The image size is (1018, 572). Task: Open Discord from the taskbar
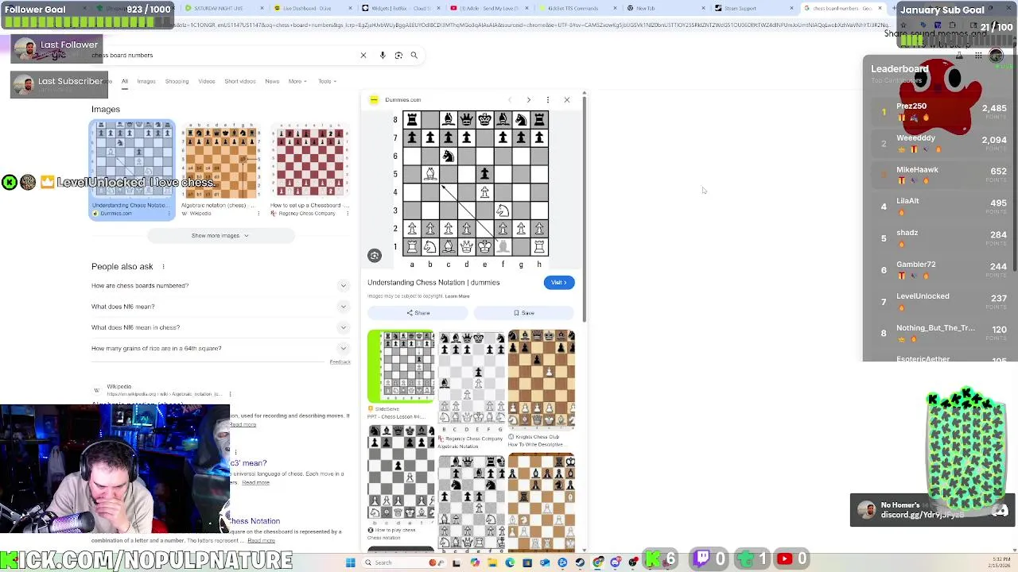pyautogui.click(x=615, y=562)
